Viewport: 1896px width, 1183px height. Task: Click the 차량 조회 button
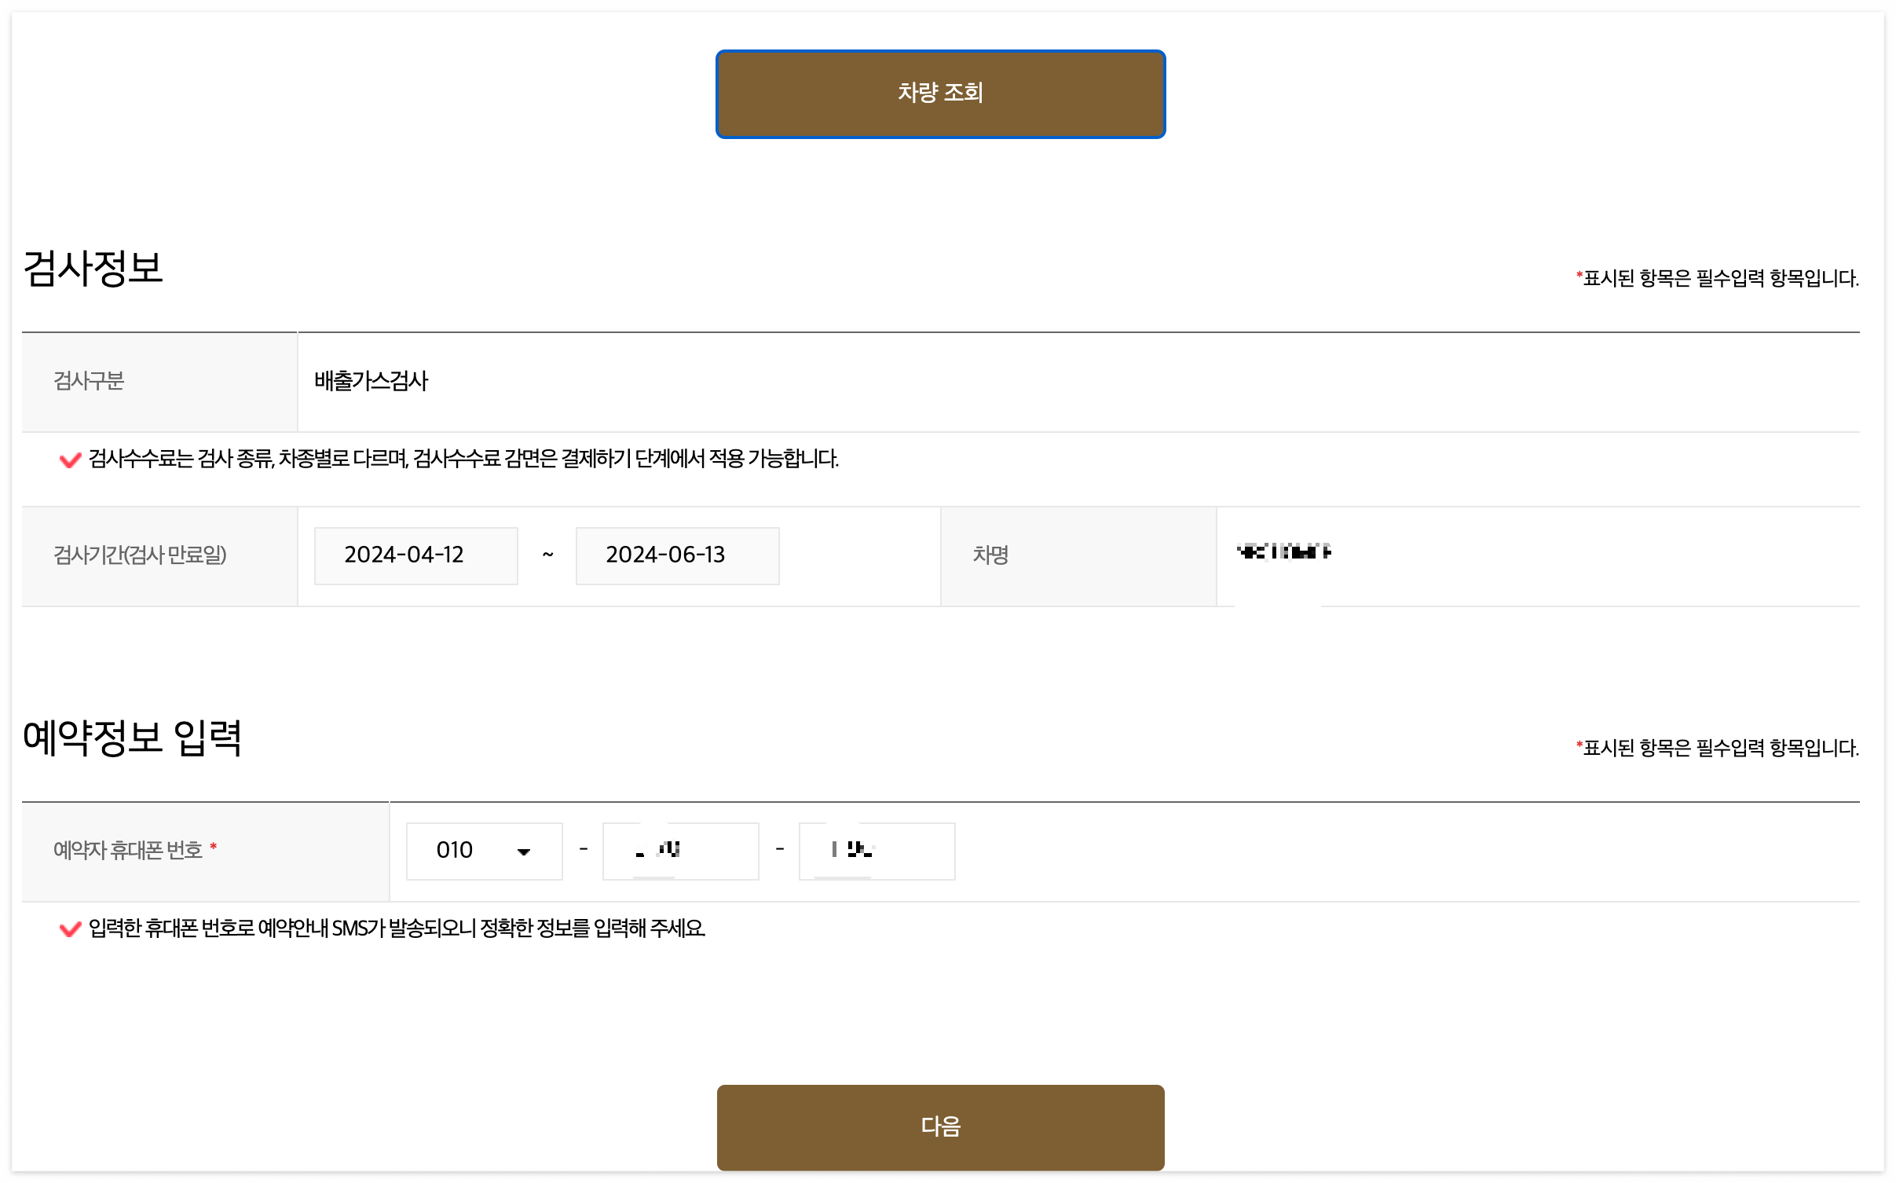[x=939, y=93]
